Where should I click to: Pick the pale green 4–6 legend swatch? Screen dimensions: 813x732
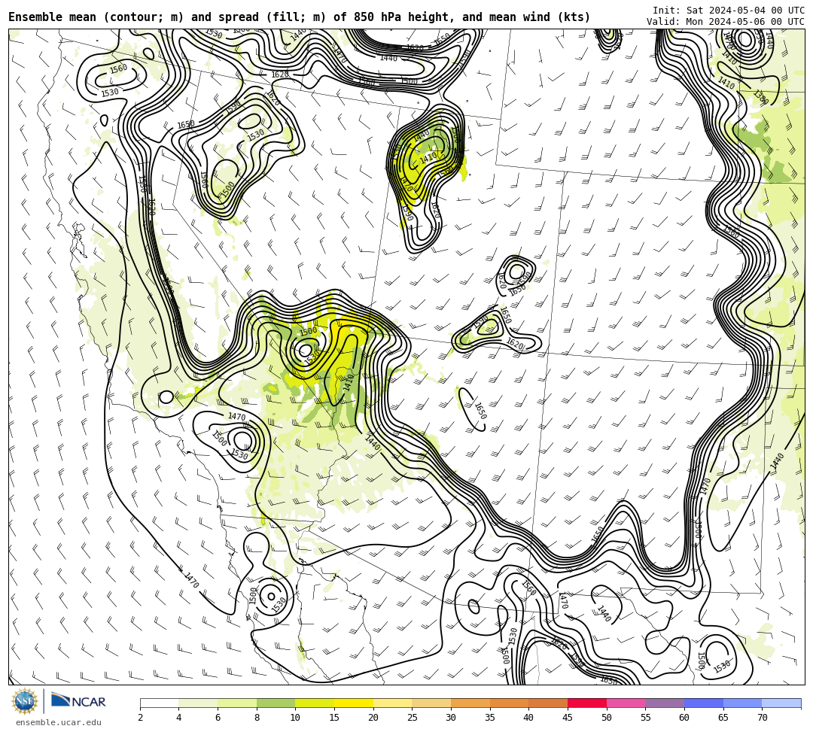198,703
